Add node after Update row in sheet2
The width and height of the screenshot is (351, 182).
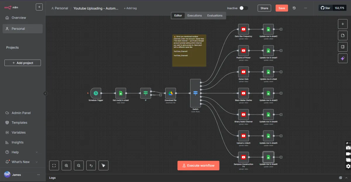pyautogui.click(x=281, y=29)
